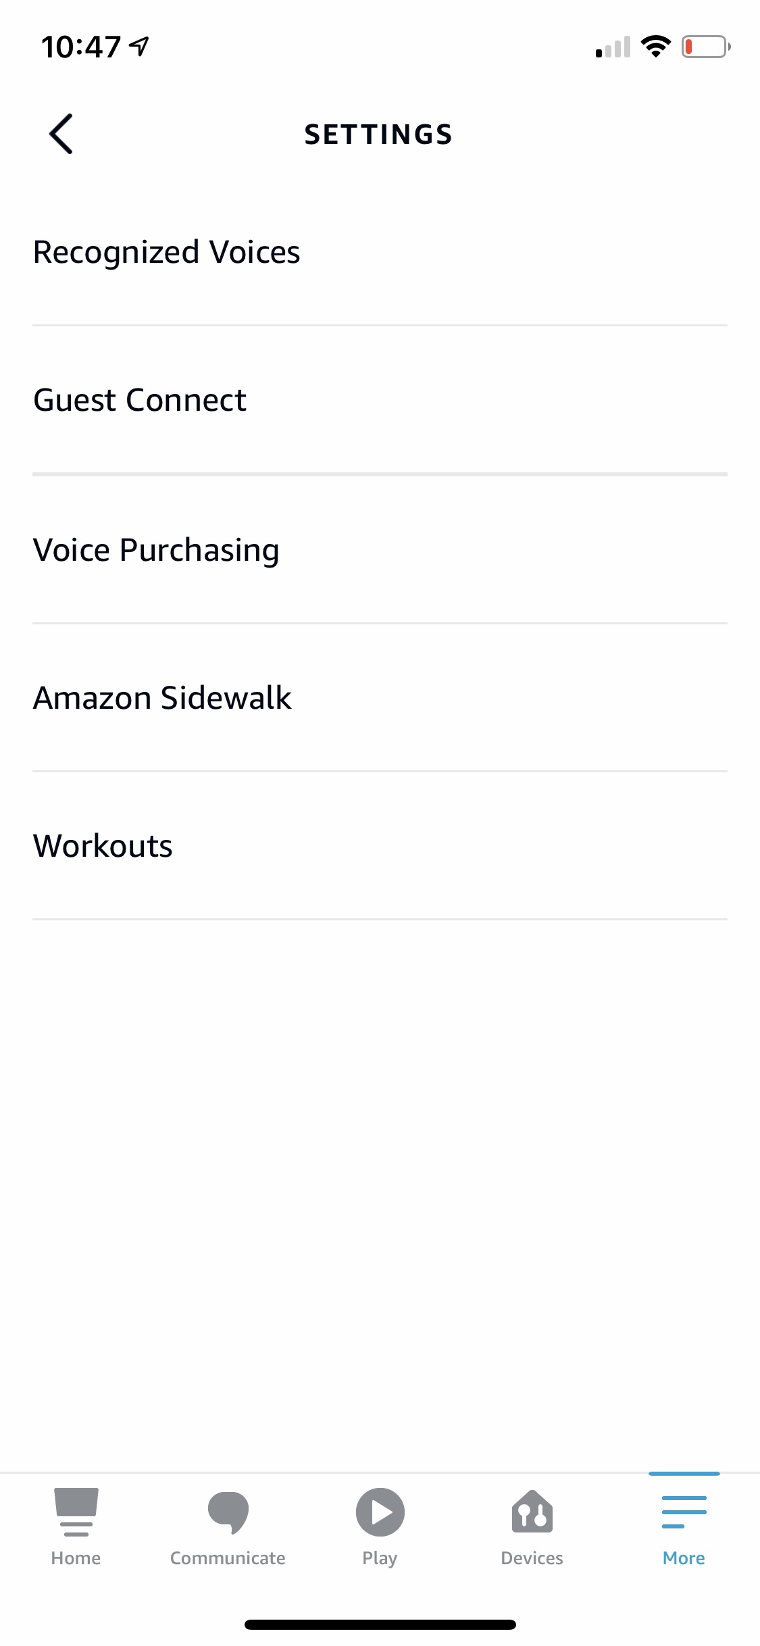Open the Devices house icon
760x1646 pixels.
click(x=532, y=1512)
